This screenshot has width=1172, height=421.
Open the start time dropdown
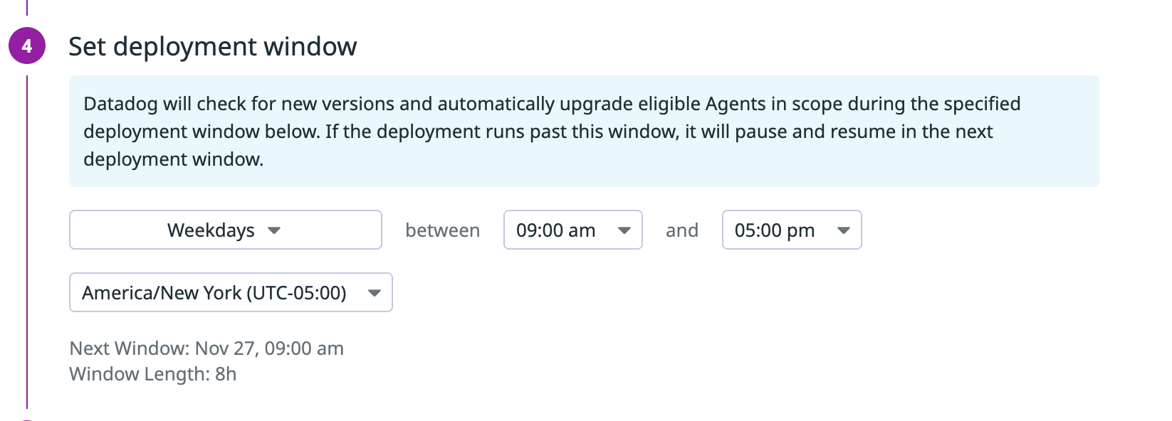click(x=572, y=230)
